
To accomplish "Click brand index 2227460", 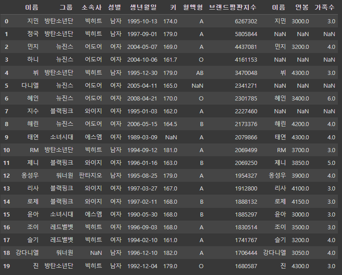I will [246, 111].
